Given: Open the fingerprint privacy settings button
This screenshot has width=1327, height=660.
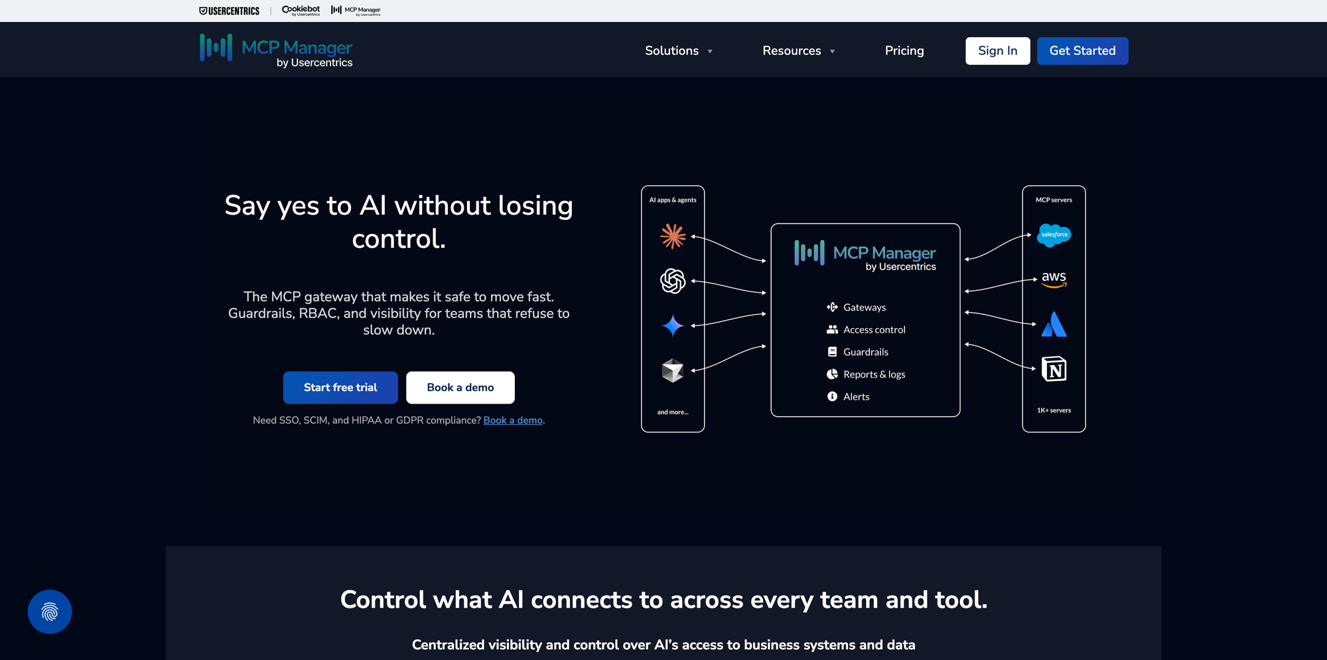Looking at the screenshot, I should (50, 612).
